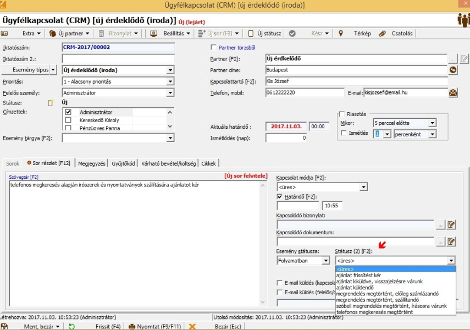Click the green Kész checkmark icon
Screen dimensions: 470x330
coord(292,34)
